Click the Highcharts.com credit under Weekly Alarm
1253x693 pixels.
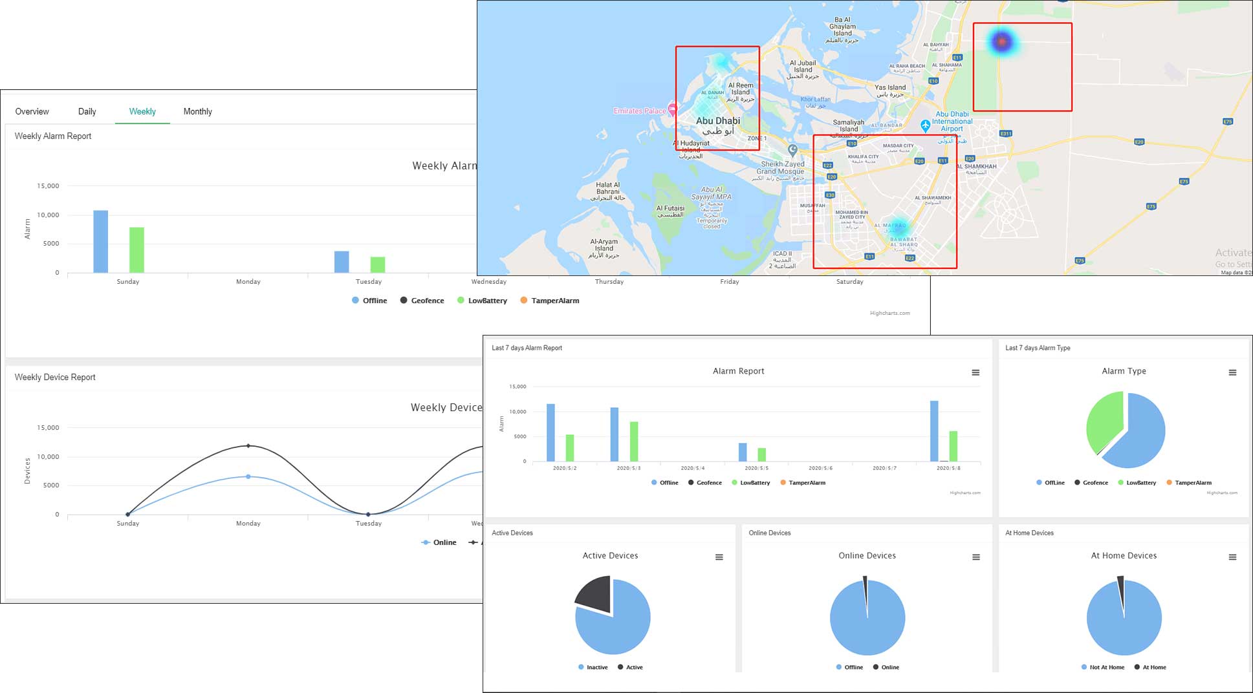[x=889, y=313]
